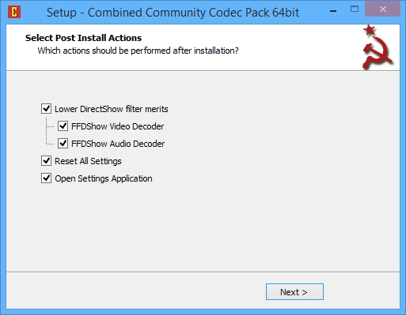Minimize the Setup window

coord(333,11)
